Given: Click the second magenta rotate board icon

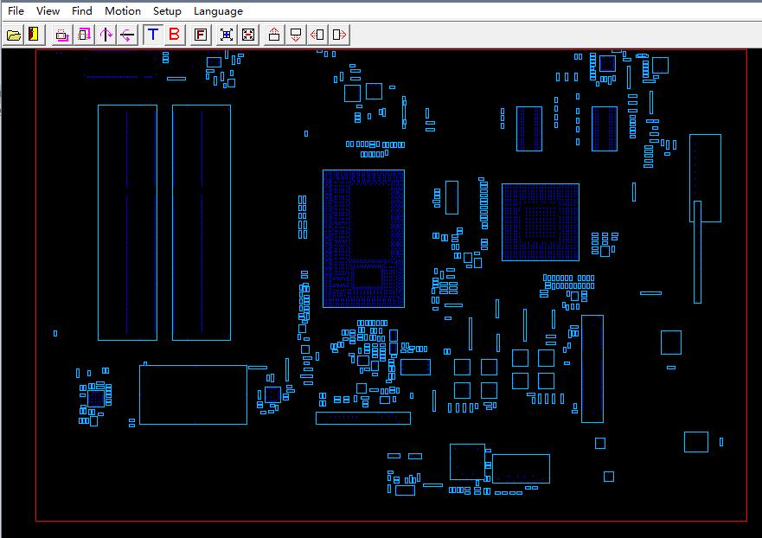Looking at the screenshot, I should [x=84, y=35].
